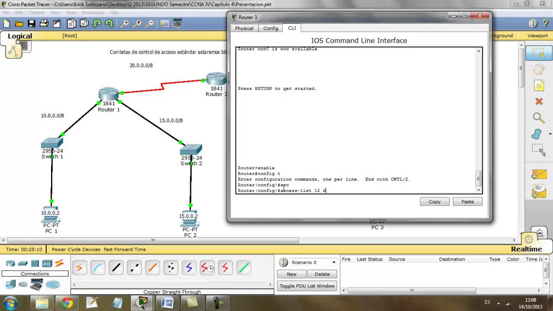The height and width of the screenshot is (311, 553).
Task: Activate the red X Delete tool
Action: pos(539,102)
